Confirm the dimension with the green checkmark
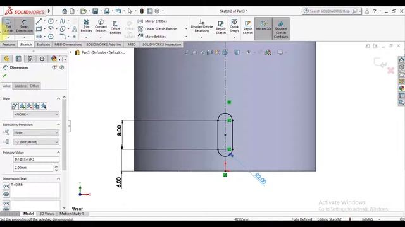Screen dimensions: 405x227 tap(4, 76)
